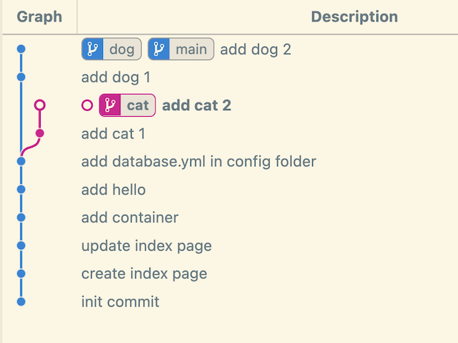Click the filled magenta 'add cat 1' graph node

[40, 133]
